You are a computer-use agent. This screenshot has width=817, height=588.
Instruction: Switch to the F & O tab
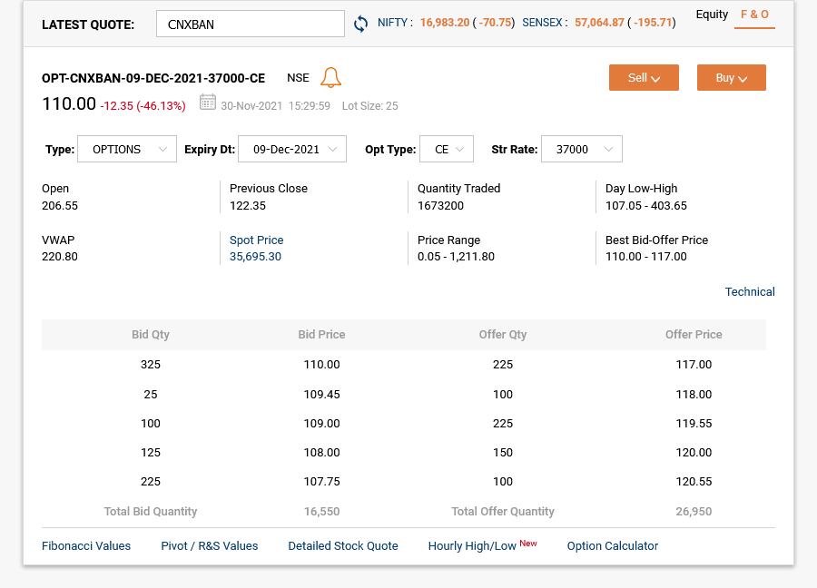click(754, 15)
